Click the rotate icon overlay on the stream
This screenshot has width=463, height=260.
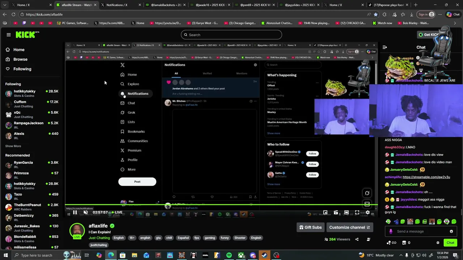367,193
